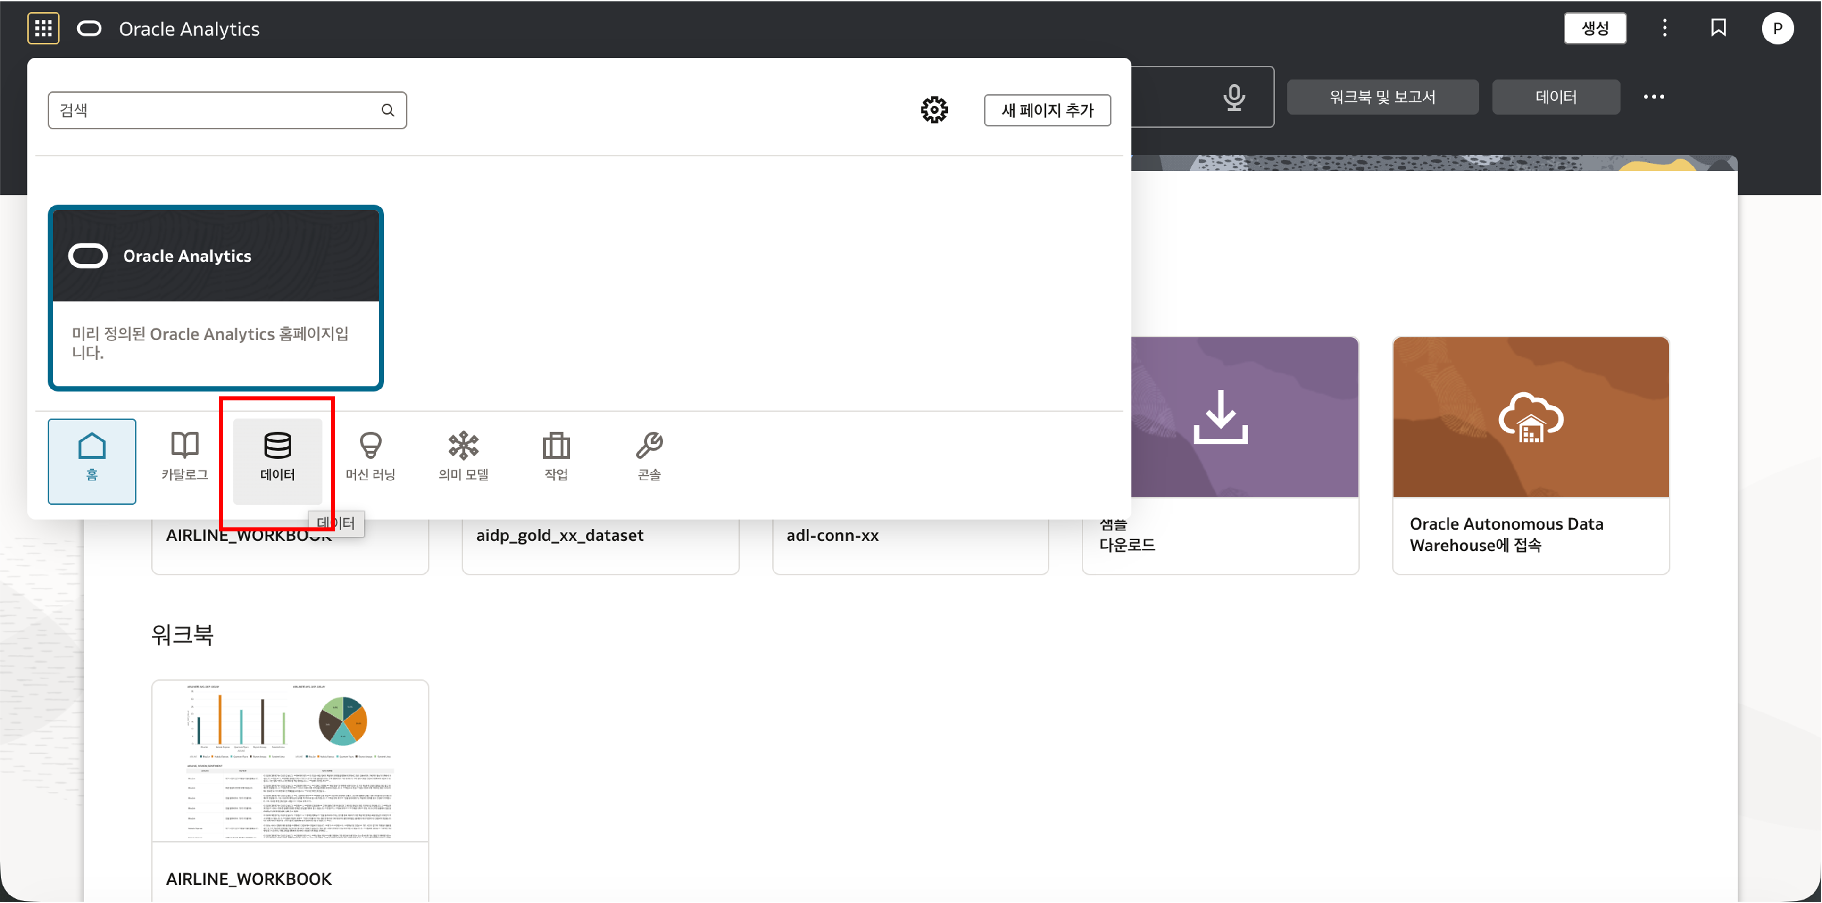Screen dimensions: 1822x903
Task: Click the 검색 input field
Action: click(x=226, y=110)
